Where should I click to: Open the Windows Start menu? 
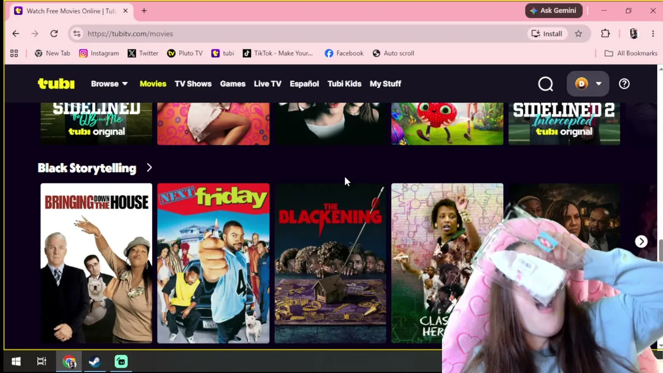[x=16, y=362]
